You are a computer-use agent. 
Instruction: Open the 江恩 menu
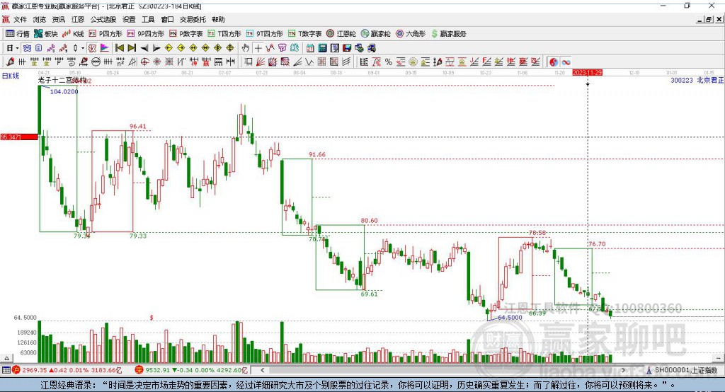(77, 20)
